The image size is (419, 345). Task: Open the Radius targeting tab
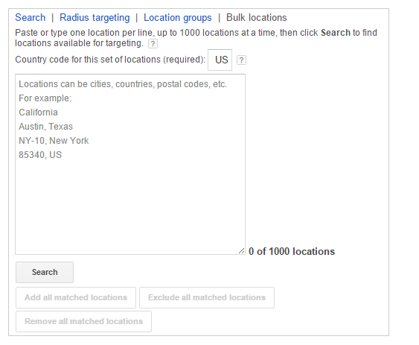[x=95, y=18]
